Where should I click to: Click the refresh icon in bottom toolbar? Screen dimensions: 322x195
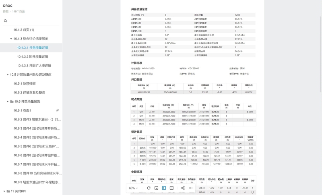[x=149, y=188]
